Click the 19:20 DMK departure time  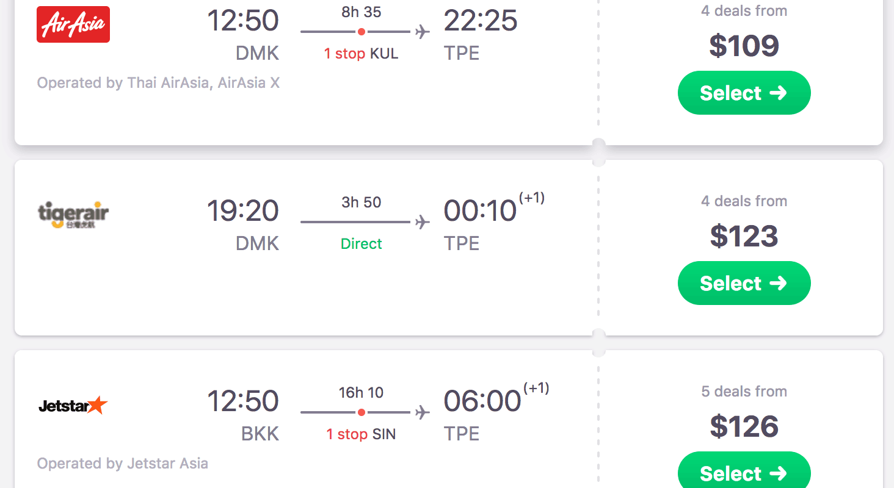(243, 211)
